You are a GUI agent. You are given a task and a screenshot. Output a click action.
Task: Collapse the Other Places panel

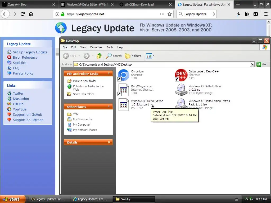click(x=109, y=107)
